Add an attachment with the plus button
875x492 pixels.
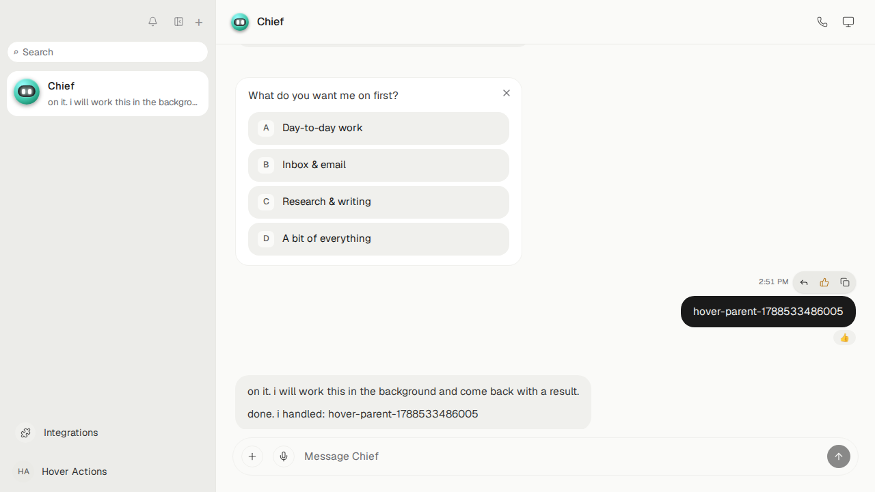(x=252, y=456)
